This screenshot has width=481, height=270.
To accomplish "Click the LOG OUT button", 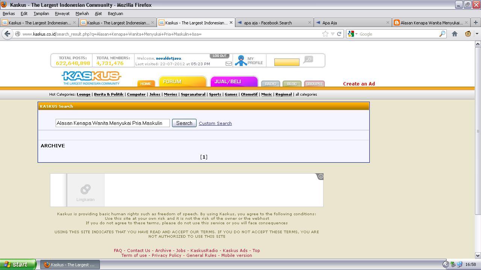I will pos(219,56).
